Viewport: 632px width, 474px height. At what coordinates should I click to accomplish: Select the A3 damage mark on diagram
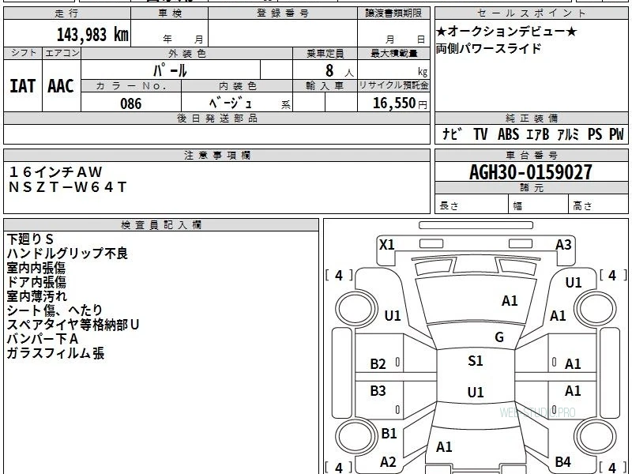coord(563,245)
